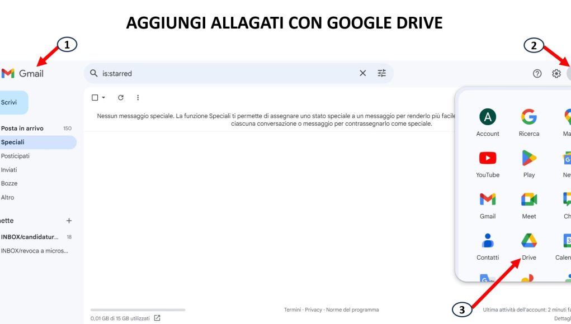Open Norme del programma link
This screenshot has width=571, height=324.
tap(352, 310)
